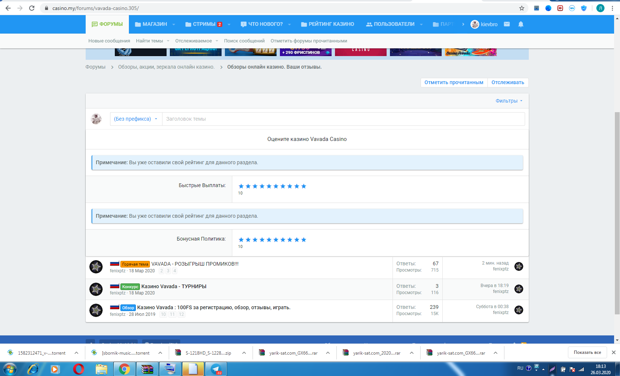
Task: Open WinRAR from the taskbar
Action: coord(147,369)
